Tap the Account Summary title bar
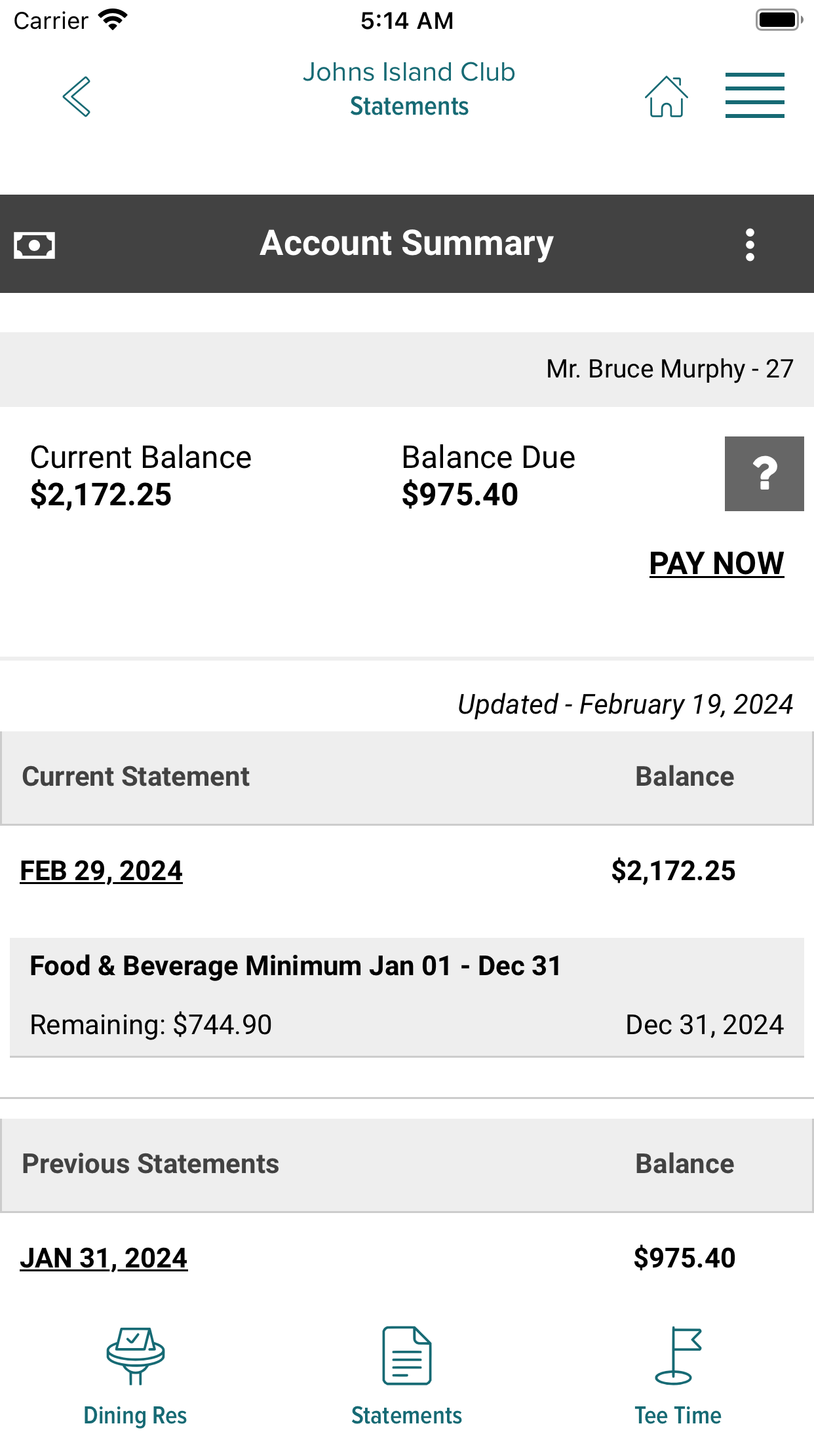Screen dimensions: 814x1447 407,244
